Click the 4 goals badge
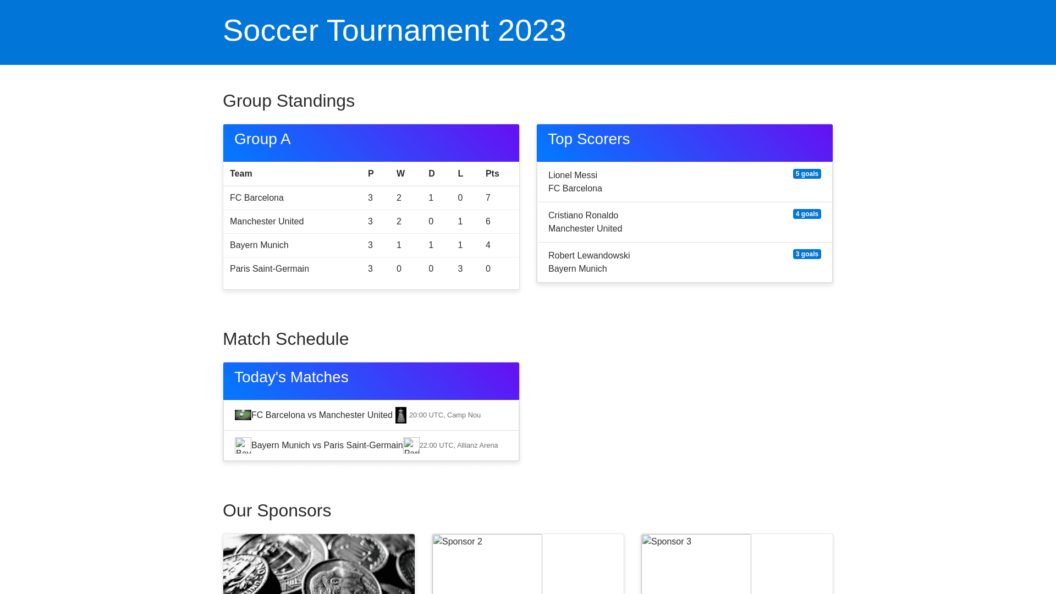 [x=807, y=214]
